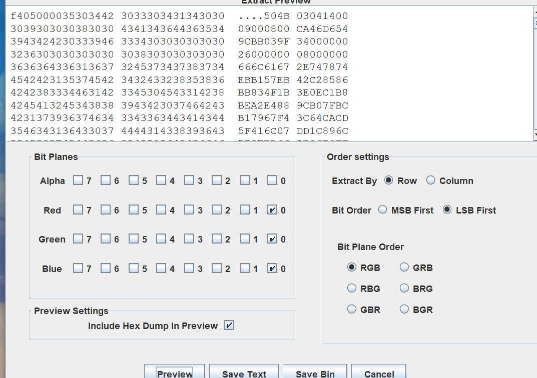Set bit plane order to BGR
This screenshot has width=537, height=378.
pyautogui.click(x=404, y=309)
